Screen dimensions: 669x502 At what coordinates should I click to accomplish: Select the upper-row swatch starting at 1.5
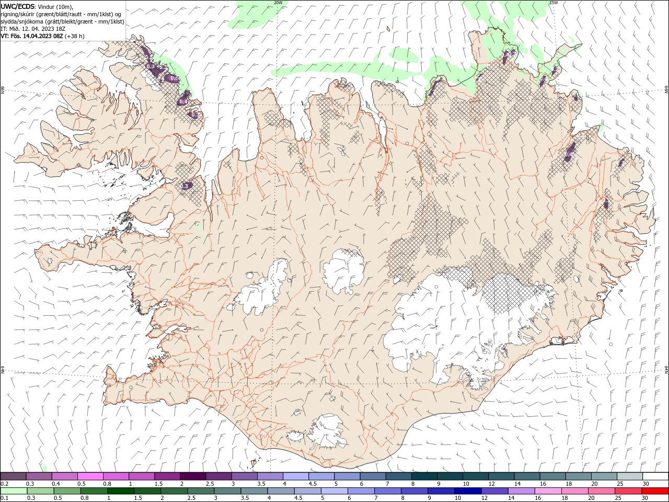point(167,476)
